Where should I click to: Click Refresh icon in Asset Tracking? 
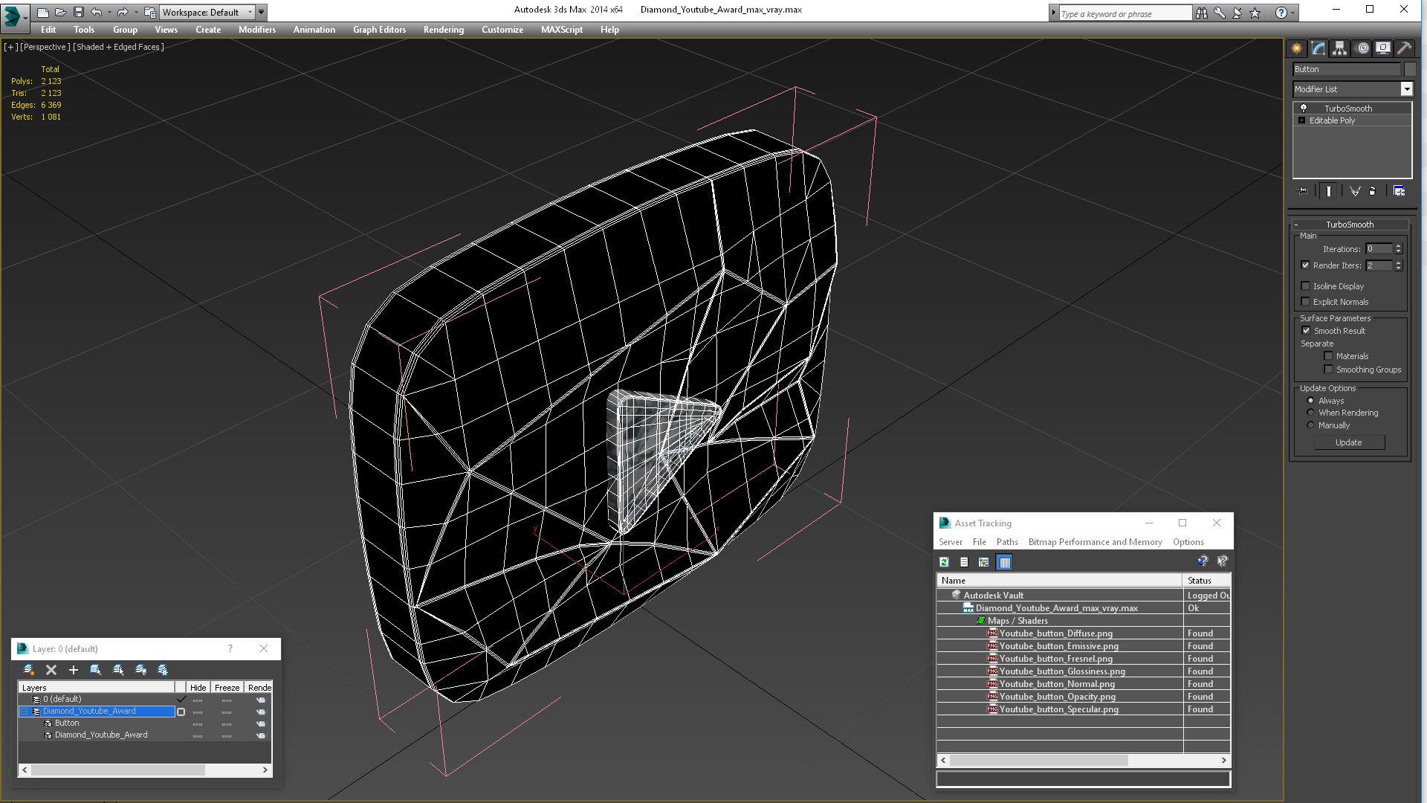click(944, 562)
